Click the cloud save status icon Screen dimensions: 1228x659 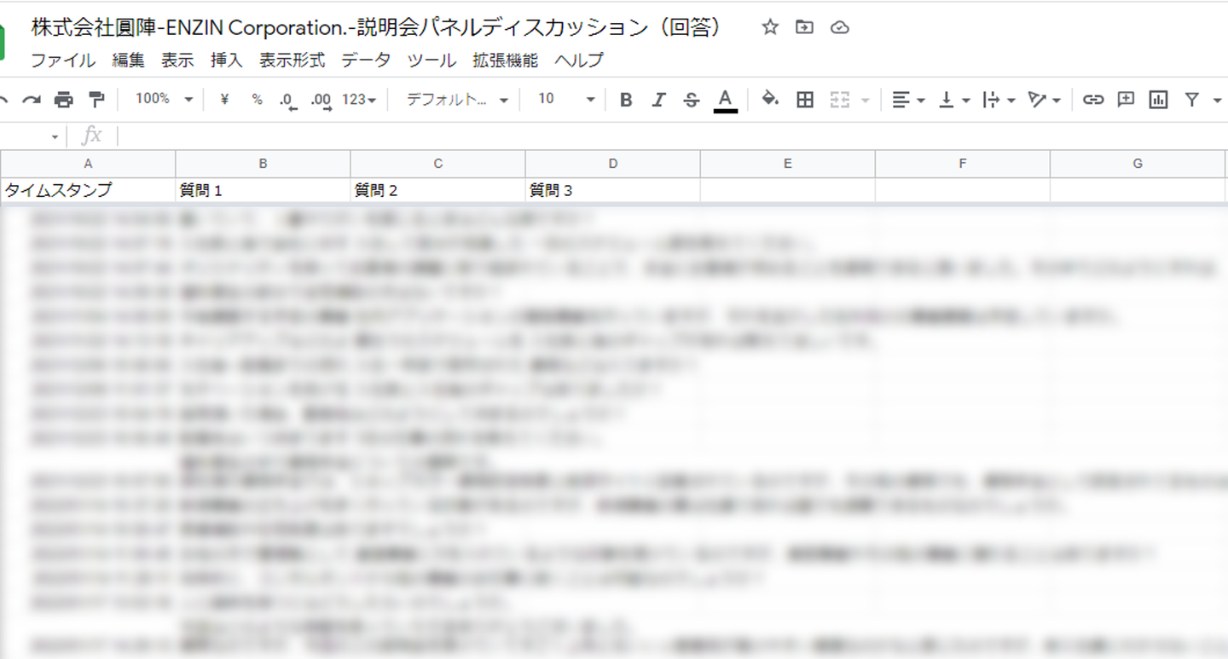click(840, 27)
